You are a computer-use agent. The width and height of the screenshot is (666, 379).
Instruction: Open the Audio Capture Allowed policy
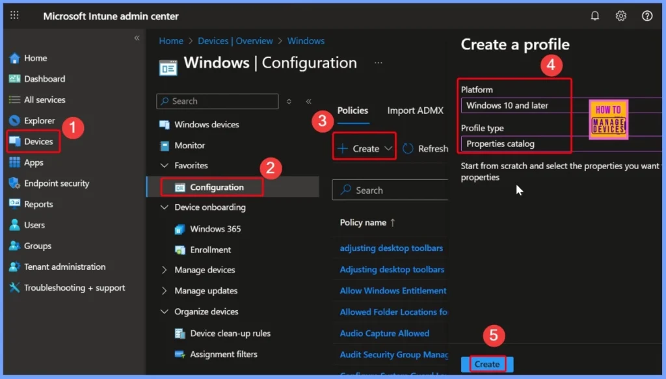click(x=384, y=333)
